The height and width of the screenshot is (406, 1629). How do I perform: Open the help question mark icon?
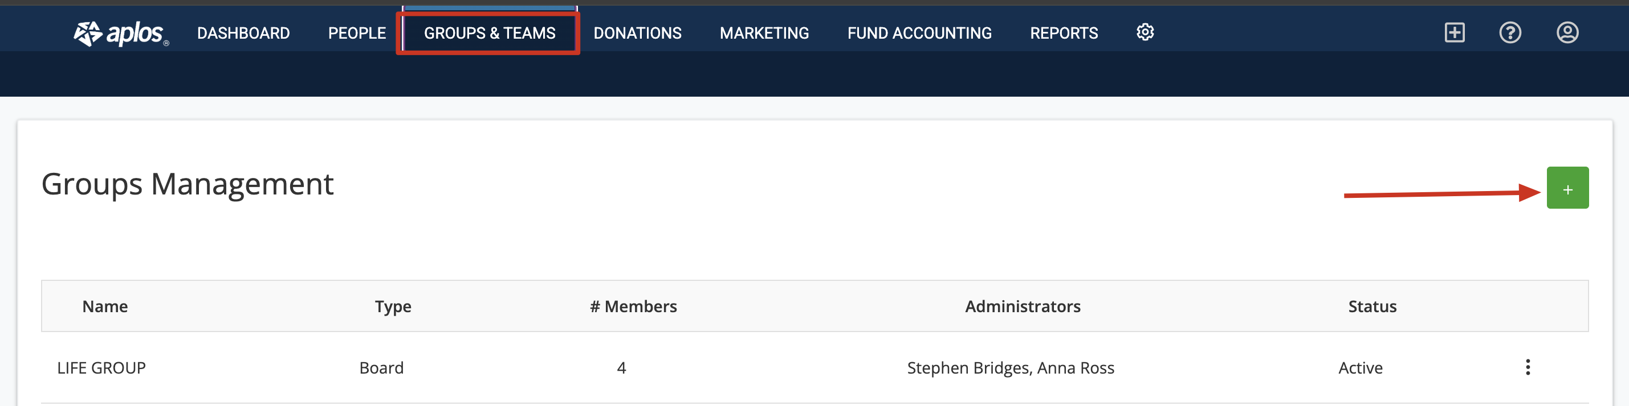[1510, 32]
